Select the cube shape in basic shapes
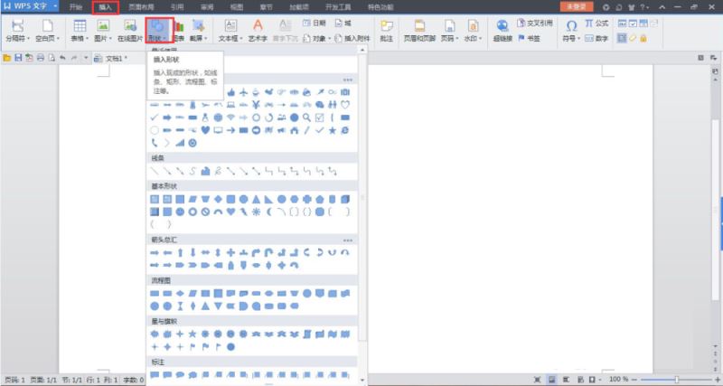This screenshot has height=386, width=723. 345,199
